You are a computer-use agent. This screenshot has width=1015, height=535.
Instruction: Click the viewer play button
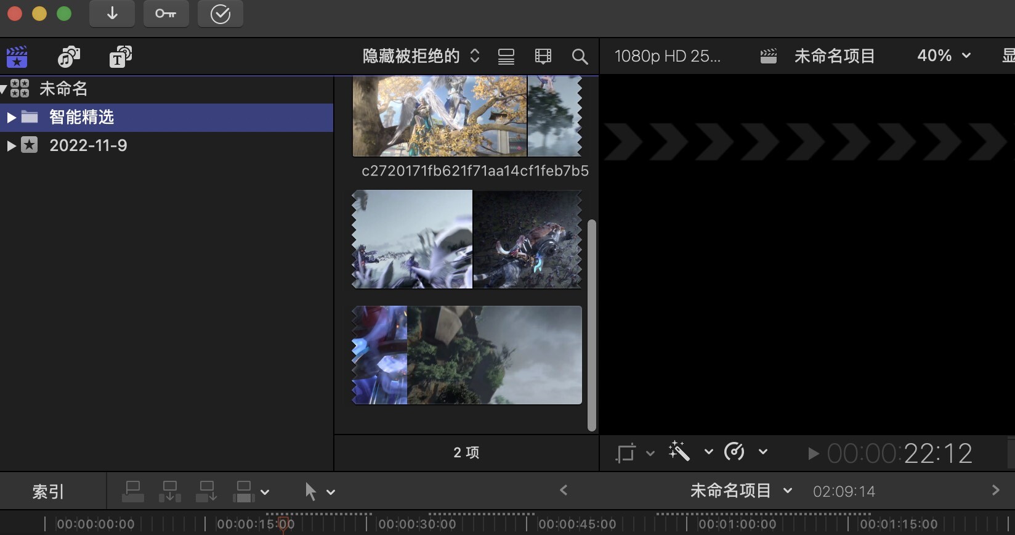pos(813,454)
